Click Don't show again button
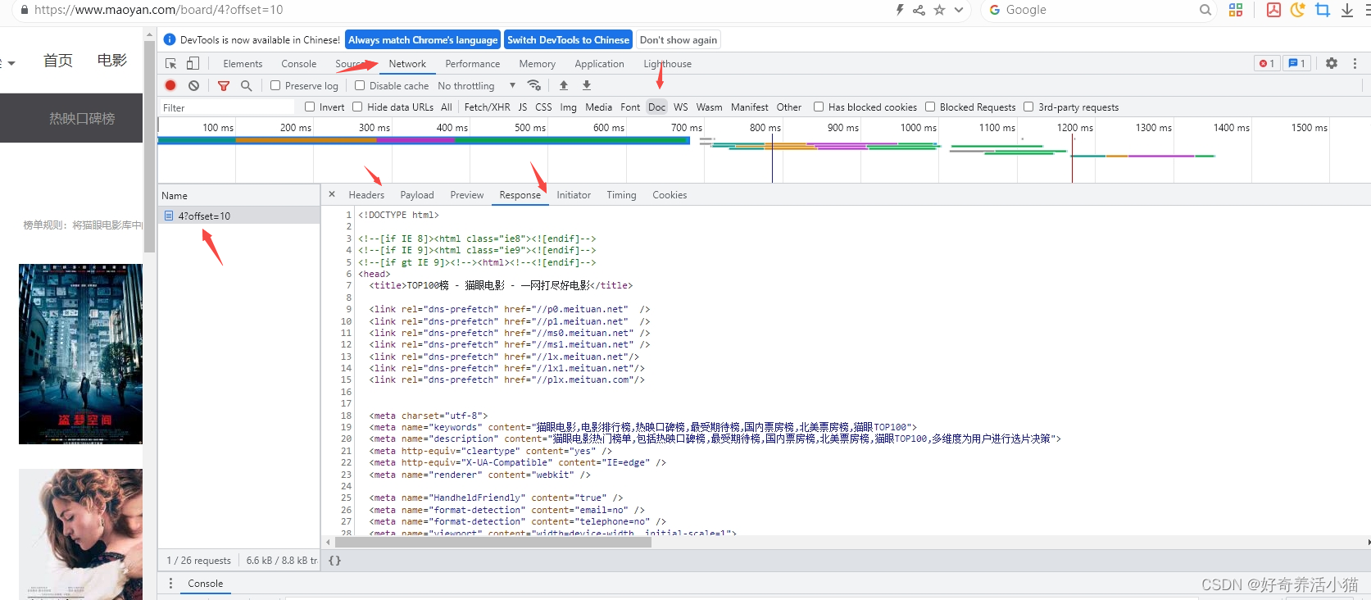 point(679,39)
